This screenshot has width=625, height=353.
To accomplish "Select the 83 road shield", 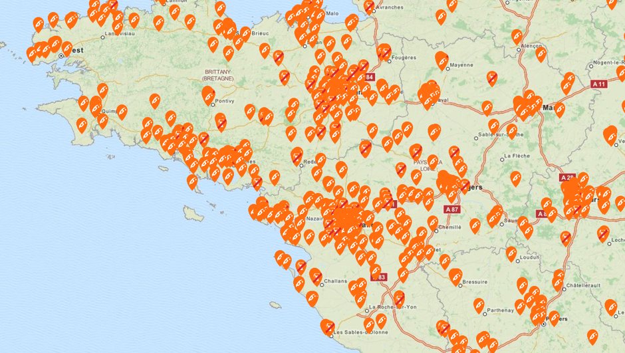I will pos(380,277).
